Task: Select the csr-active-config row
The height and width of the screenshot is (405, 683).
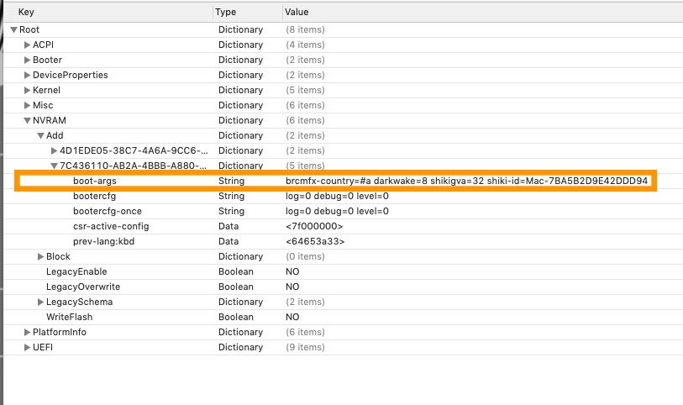Action: click(x=111, y=226)
